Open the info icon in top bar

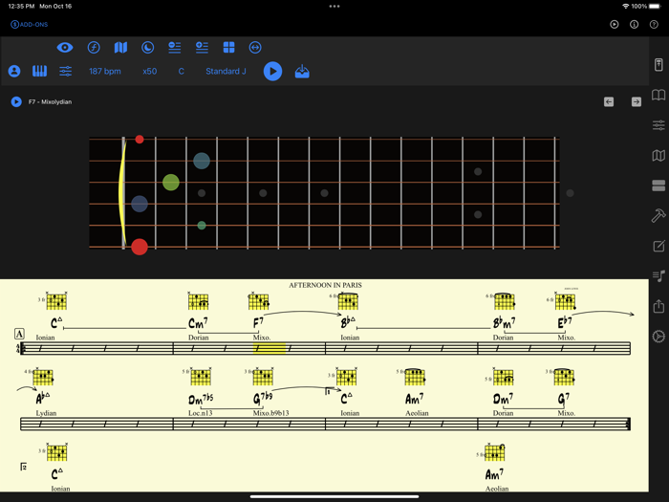point(634,24)
